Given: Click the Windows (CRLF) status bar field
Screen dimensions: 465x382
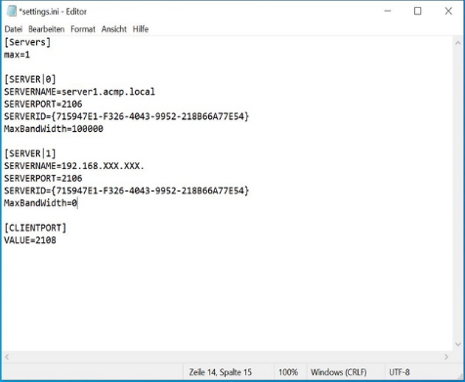Looking at the screenshot, I should 339,372.
